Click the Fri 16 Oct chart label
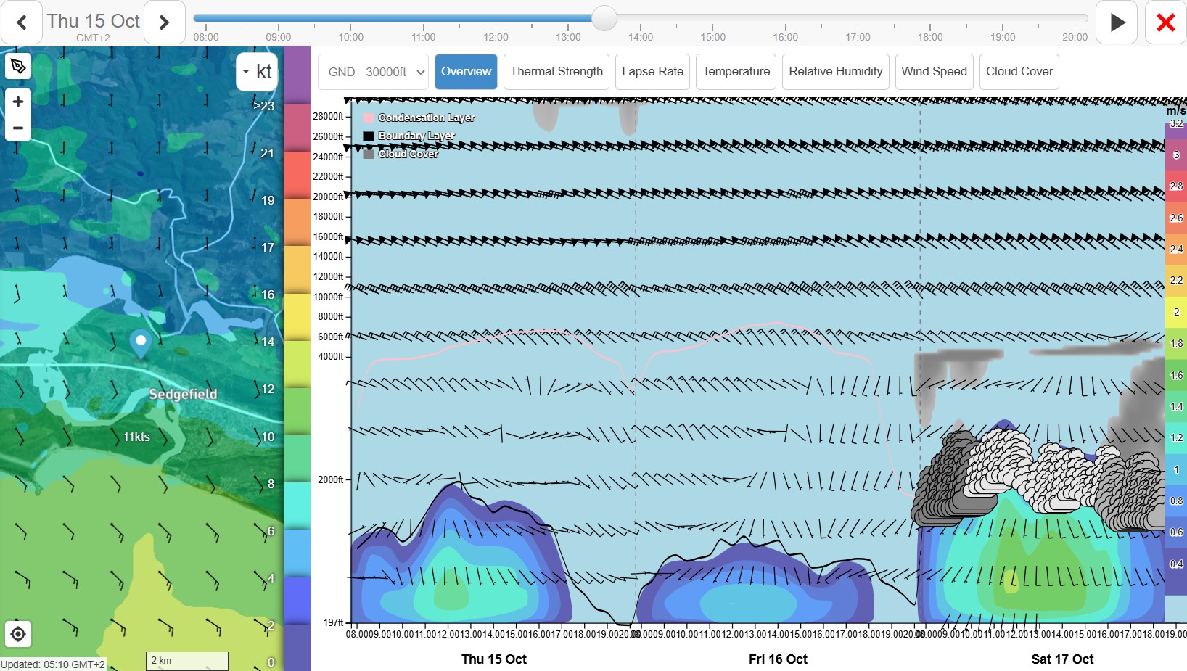The width and height of the screenshot is (1187, 671). click(778, 659)
